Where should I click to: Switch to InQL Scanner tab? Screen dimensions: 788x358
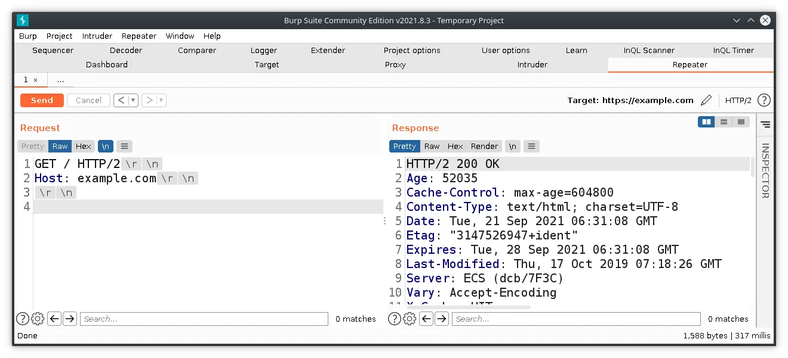[649, 51]
